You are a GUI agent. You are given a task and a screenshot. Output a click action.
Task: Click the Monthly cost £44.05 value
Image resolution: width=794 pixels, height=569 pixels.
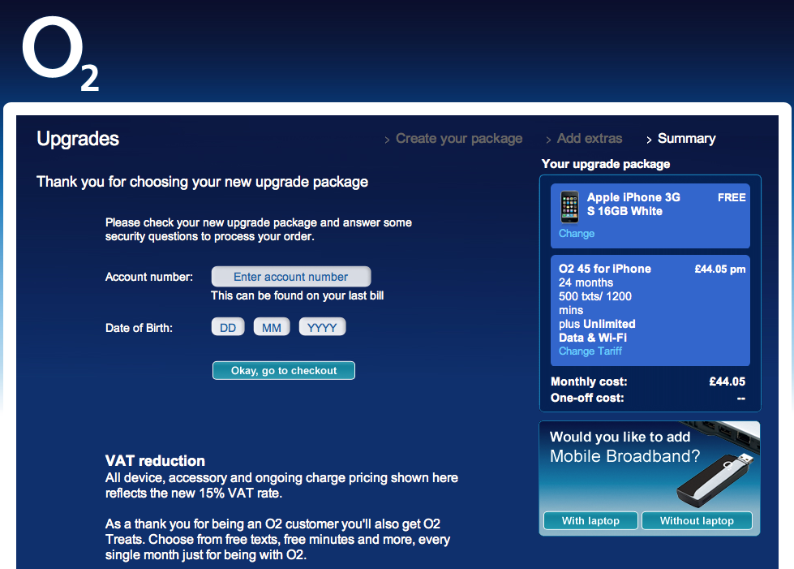click(x=727, y=381)
